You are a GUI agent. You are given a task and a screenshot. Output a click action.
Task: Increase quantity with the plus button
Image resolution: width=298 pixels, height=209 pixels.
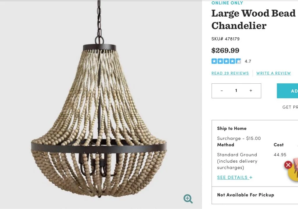(x=251, y=91)
